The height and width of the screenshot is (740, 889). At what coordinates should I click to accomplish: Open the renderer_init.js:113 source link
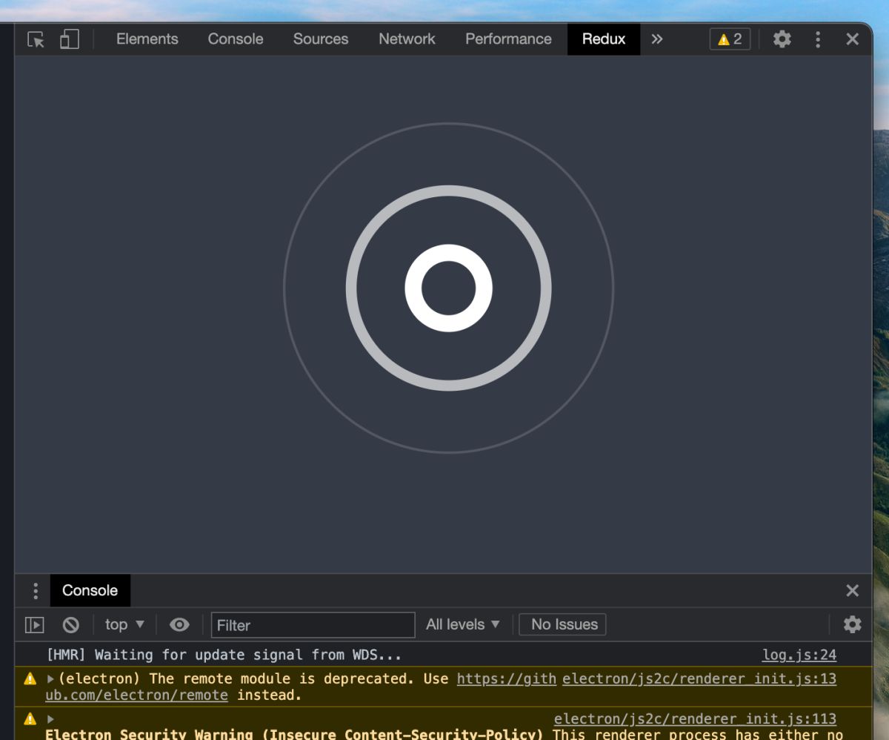[x=695, y=718]
